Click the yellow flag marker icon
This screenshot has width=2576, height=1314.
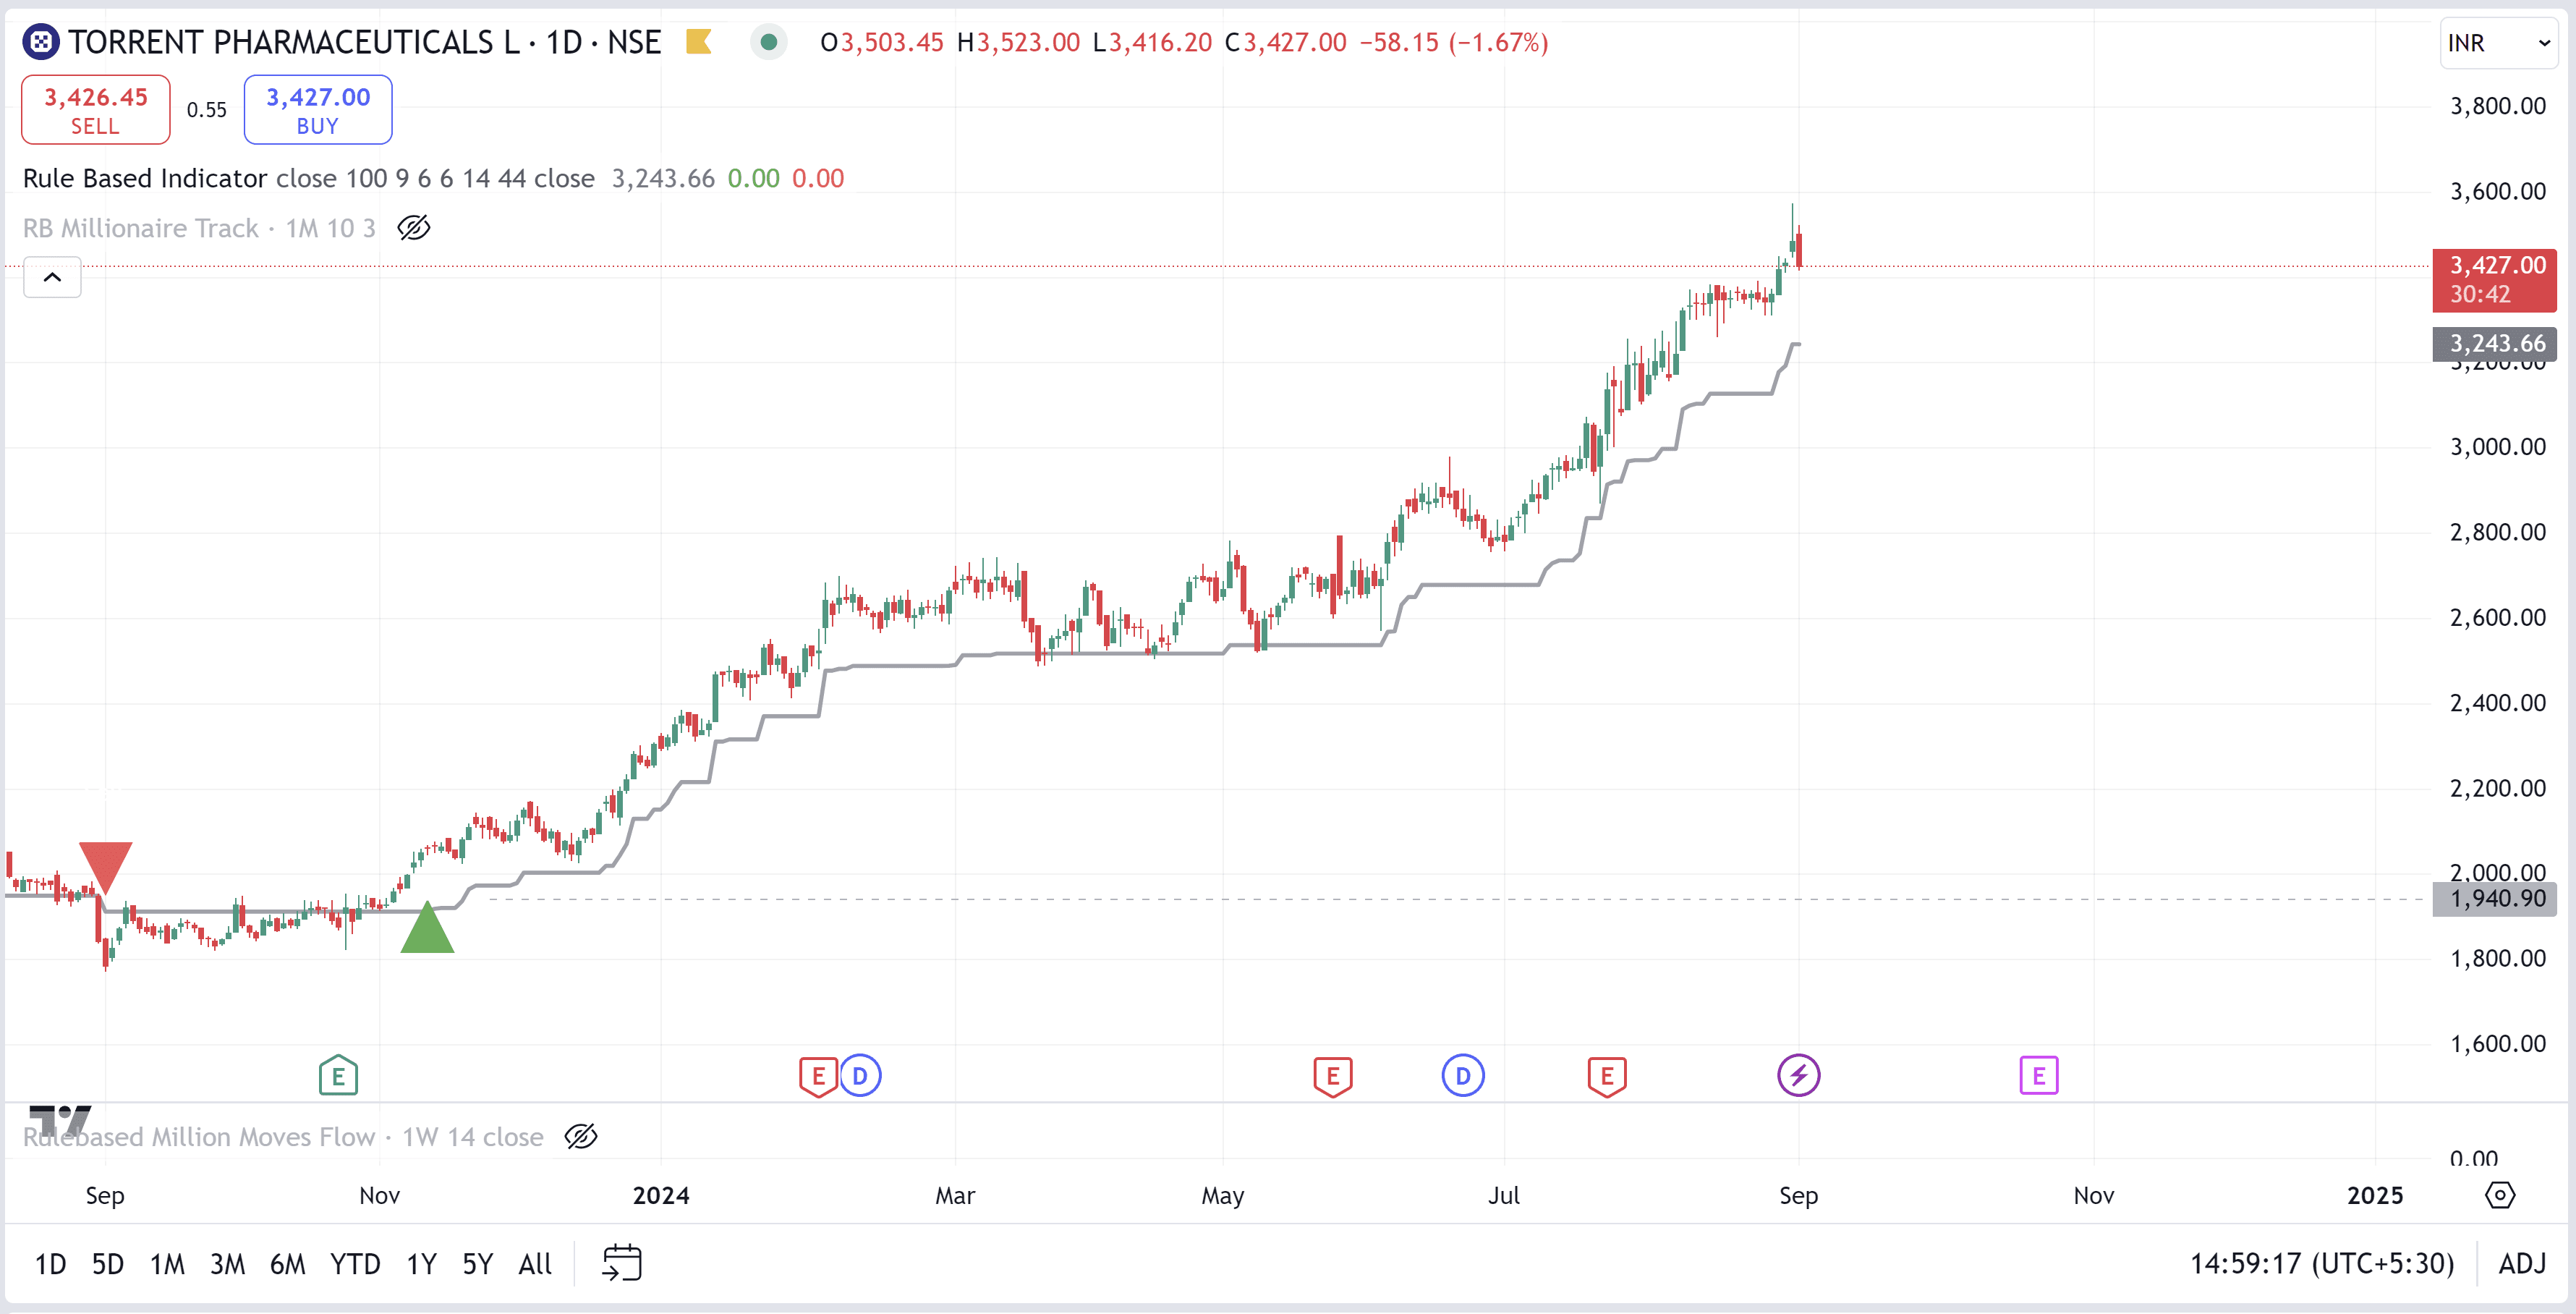698,42
